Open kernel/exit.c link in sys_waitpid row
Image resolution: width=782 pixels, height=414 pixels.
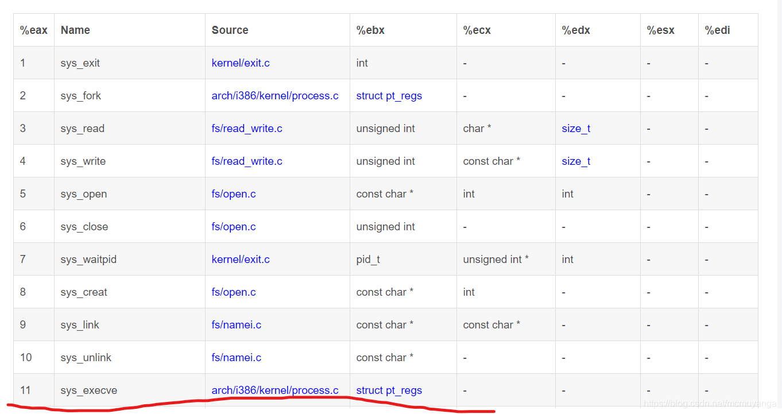241,260
